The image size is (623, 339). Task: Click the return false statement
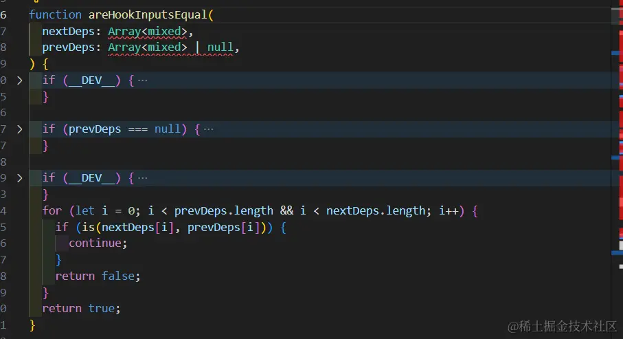pyautogui.click(x=98, y=276)
